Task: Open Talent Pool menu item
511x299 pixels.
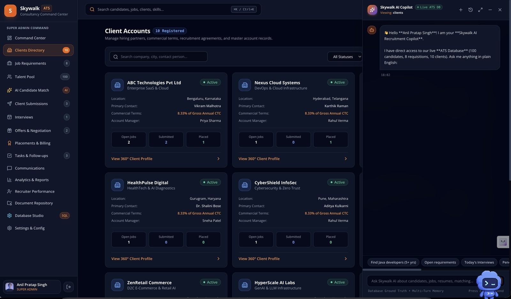Action: [x=38, y=77]
